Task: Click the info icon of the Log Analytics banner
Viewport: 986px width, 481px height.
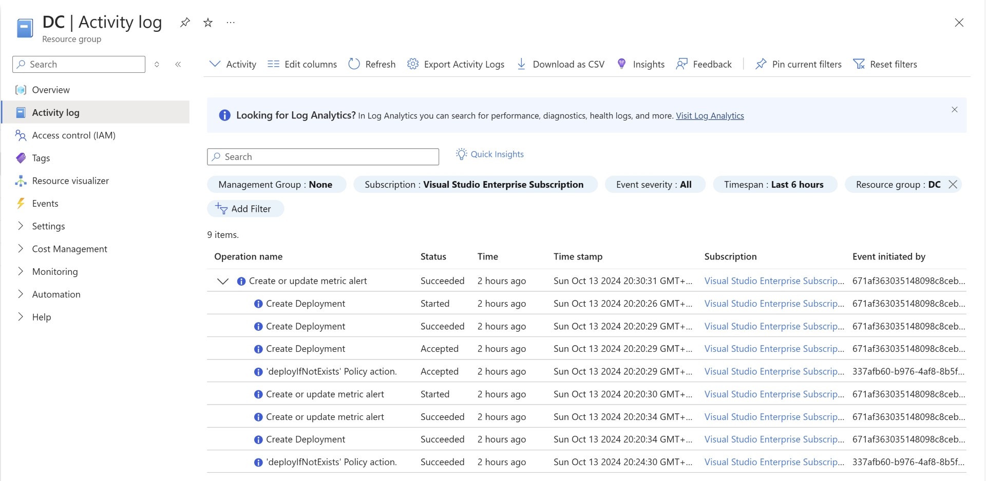Action: click(x=224, y=115)
